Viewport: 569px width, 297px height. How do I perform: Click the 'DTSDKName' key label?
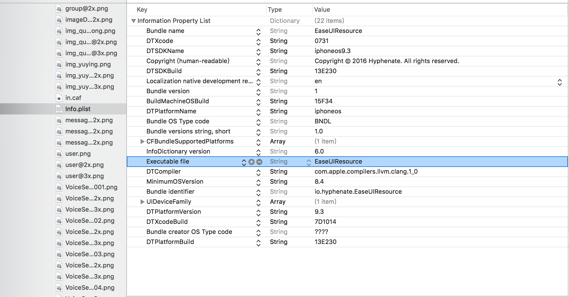click(165, 51)
